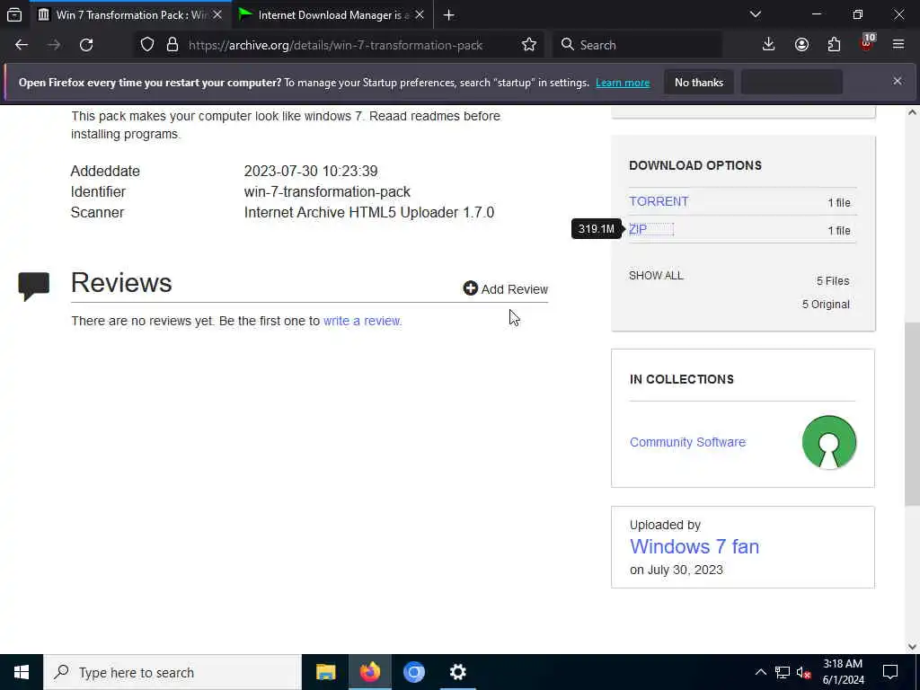Open the Chromium taskbar icon

pyautogui.click(x=413, y=672)
